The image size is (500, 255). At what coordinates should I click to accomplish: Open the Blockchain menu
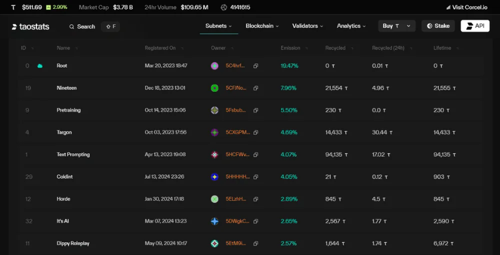262,26
